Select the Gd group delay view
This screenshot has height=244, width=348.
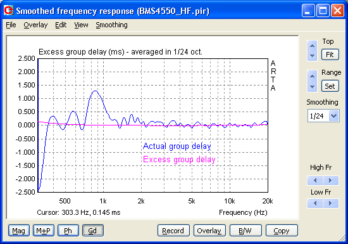pos(93,231)
